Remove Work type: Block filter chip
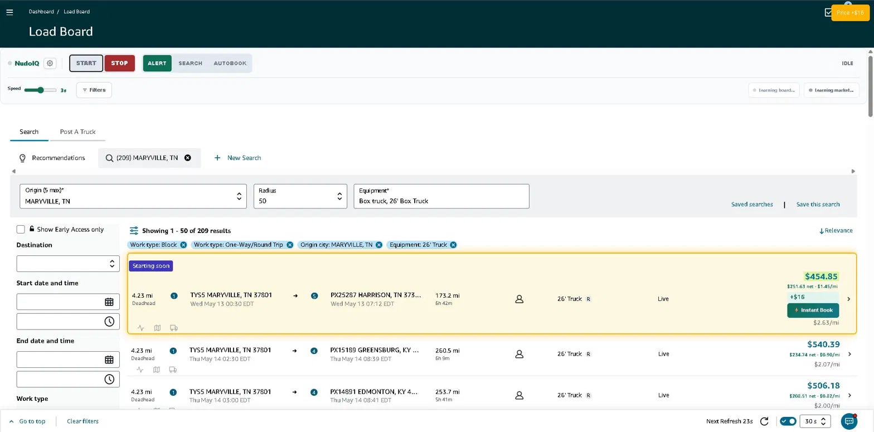Image resolution: width=874 pixels, height=432 pixels. tap(183, 245)
